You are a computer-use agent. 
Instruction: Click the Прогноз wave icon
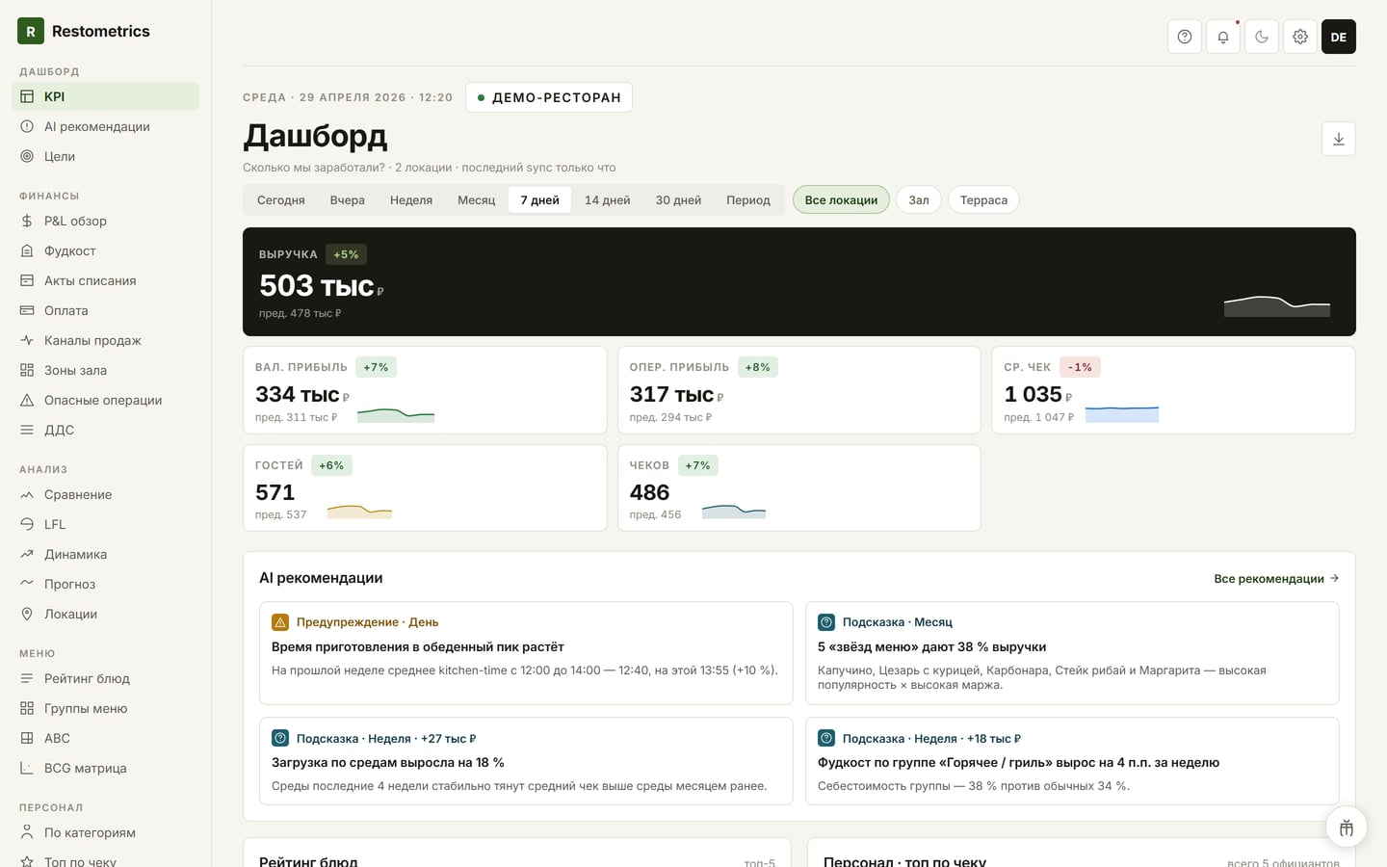tap(27, 584)
